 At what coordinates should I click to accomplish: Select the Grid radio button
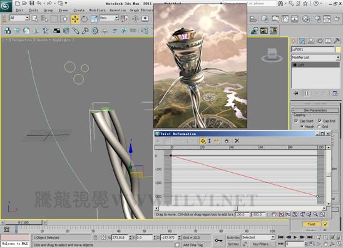[x=319, y=127]
